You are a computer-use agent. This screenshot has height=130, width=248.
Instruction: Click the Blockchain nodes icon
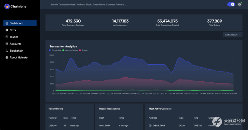point(7,51)
